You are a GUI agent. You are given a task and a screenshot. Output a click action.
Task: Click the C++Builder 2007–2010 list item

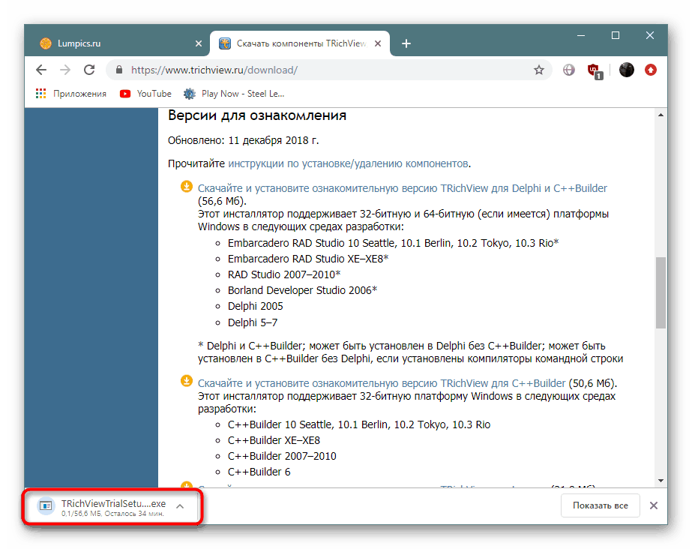[282, 456]
